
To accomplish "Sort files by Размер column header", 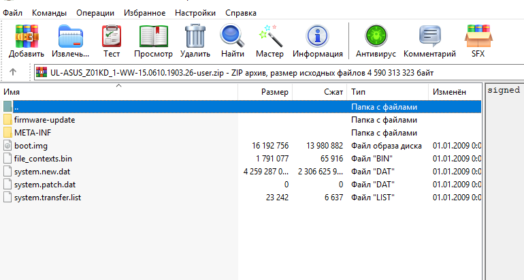I will point(275,92).
